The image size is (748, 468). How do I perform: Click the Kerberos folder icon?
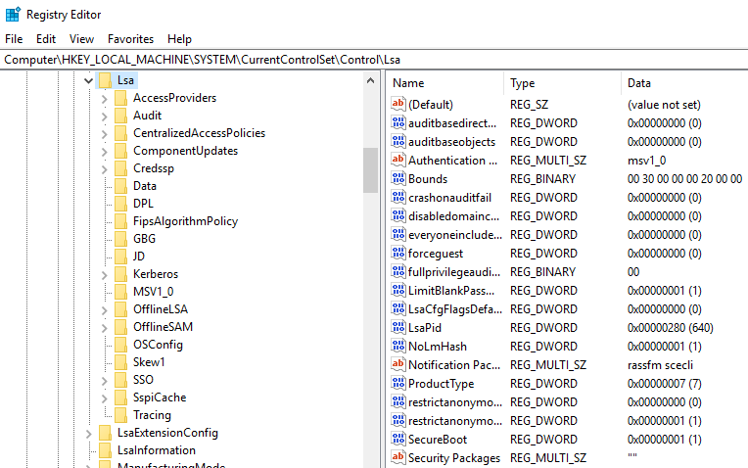pyautogui.click(x=120, y=274)
